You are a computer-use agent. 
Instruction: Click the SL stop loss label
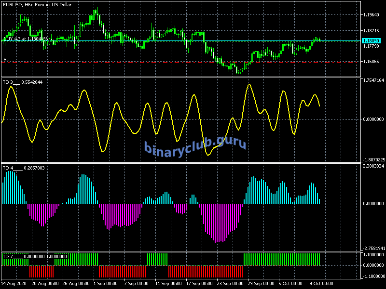point(6,60)
